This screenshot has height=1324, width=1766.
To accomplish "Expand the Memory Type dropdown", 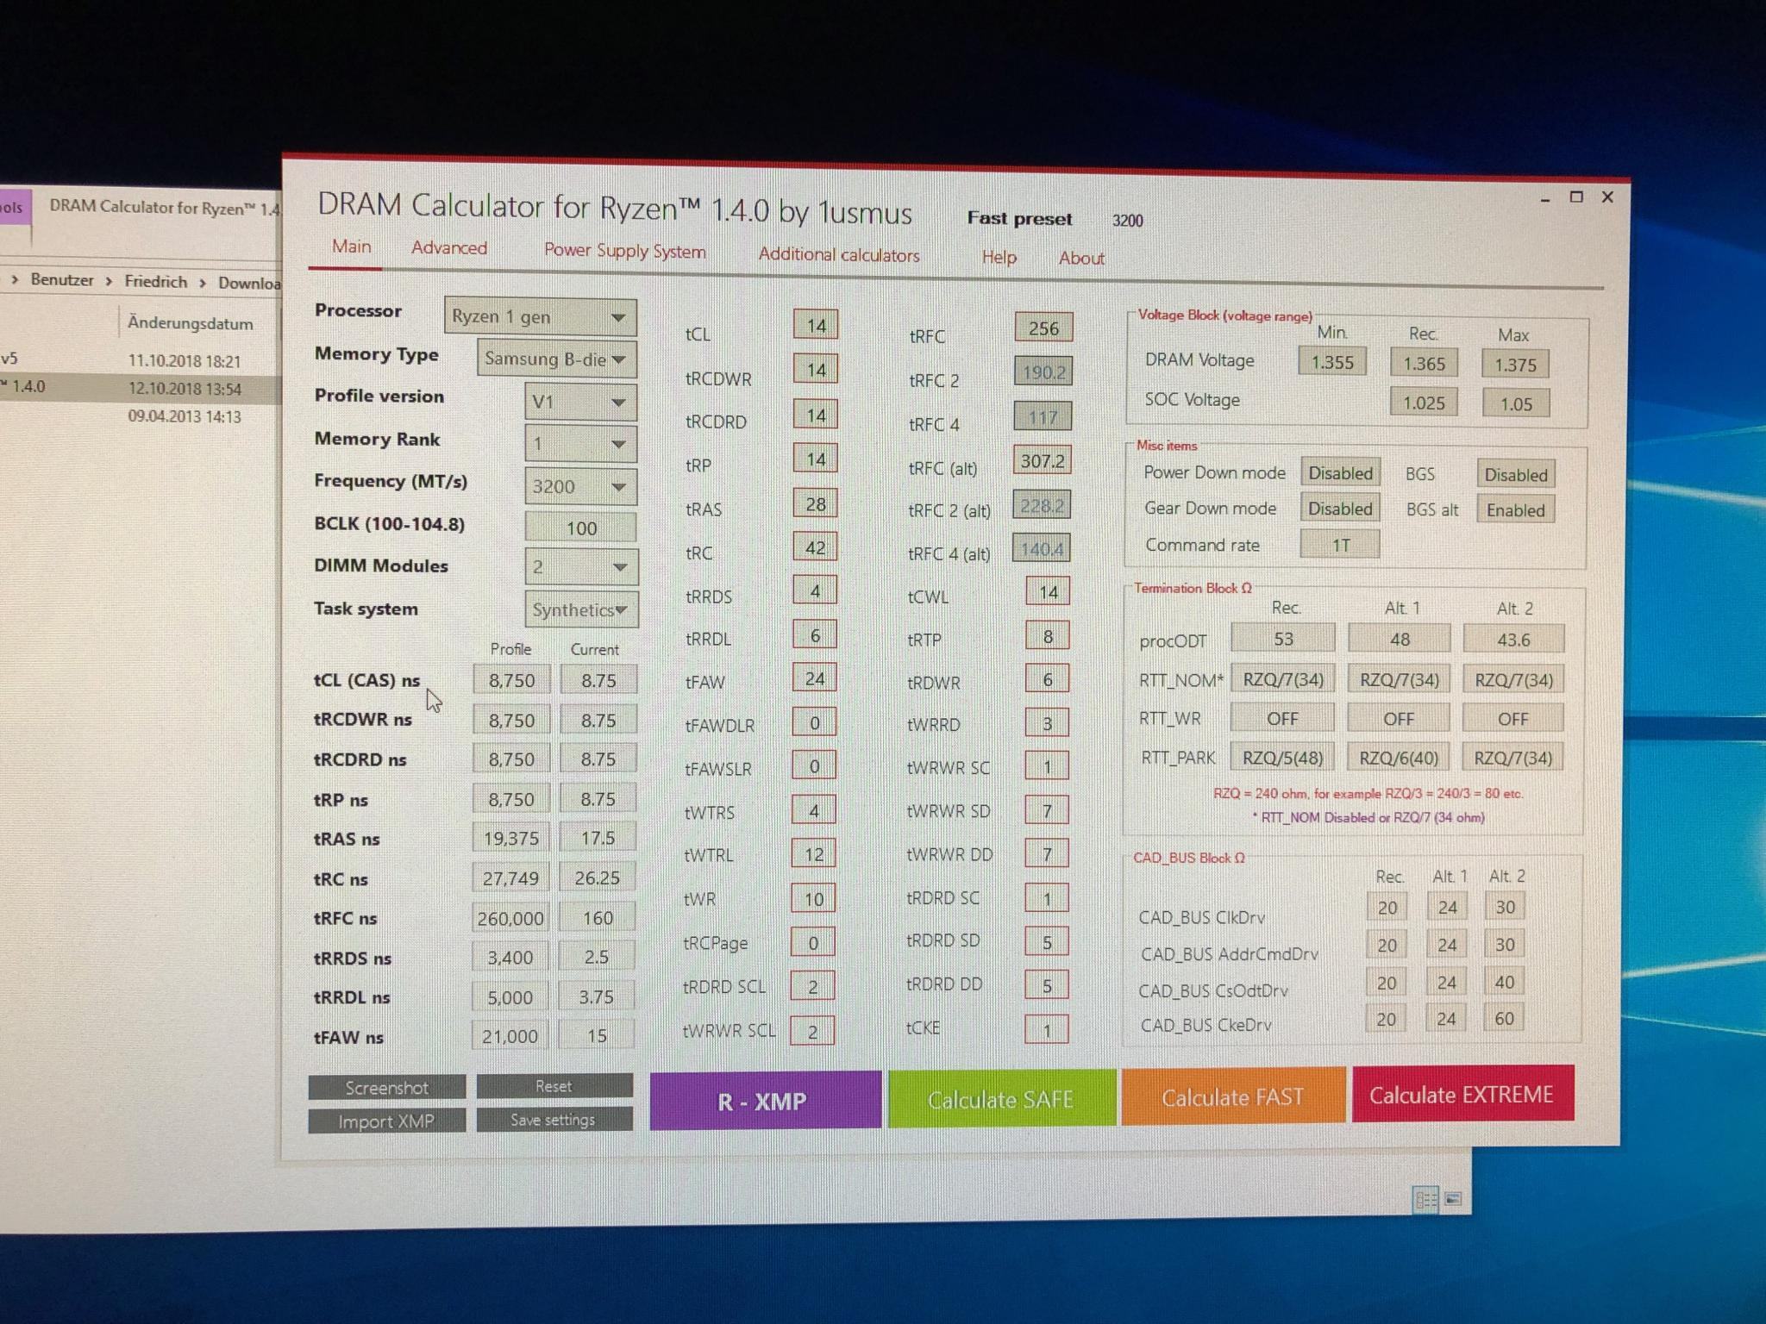I will pyautogui.click(x=557, y=359).
